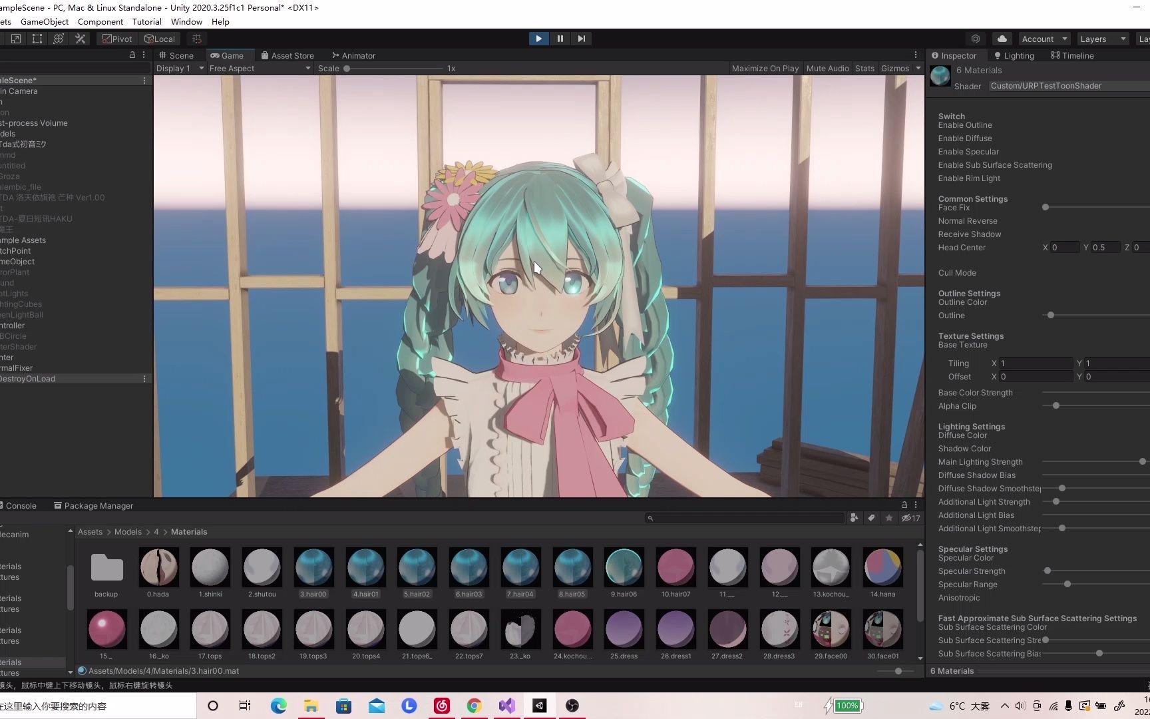
Task: Click the Play button
Action: click(538, 39)
